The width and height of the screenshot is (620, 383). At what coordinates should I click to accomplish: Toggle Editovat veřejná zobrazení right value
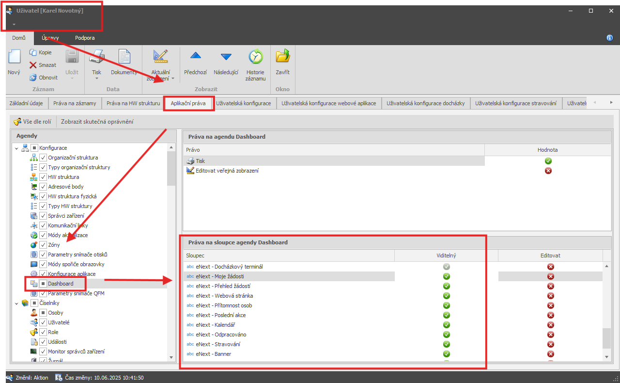(548, 171)
